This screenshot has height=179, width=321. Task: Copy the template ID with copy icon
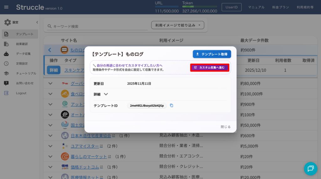pos(171,106)
